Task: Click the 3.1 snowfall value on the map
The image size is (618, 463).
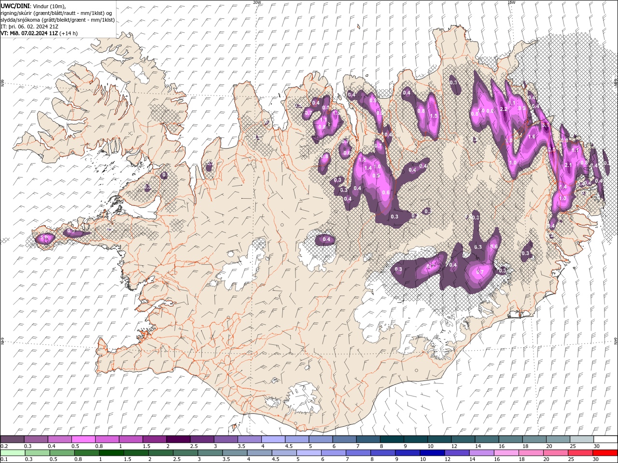Action: [546, 125]
